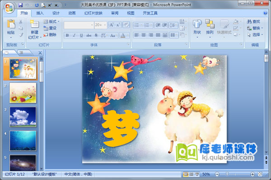Open layout (版式) dropdown

pyautogui.click(x=51, y=21)
